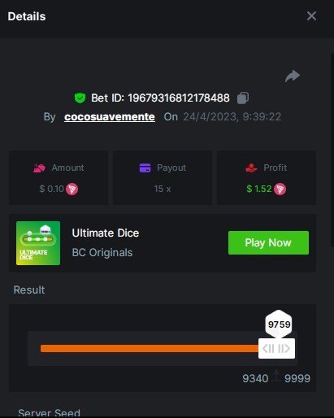Open cocosuavemente user profile link
Screen dimensions: 334x418
[x=110, y=117]
